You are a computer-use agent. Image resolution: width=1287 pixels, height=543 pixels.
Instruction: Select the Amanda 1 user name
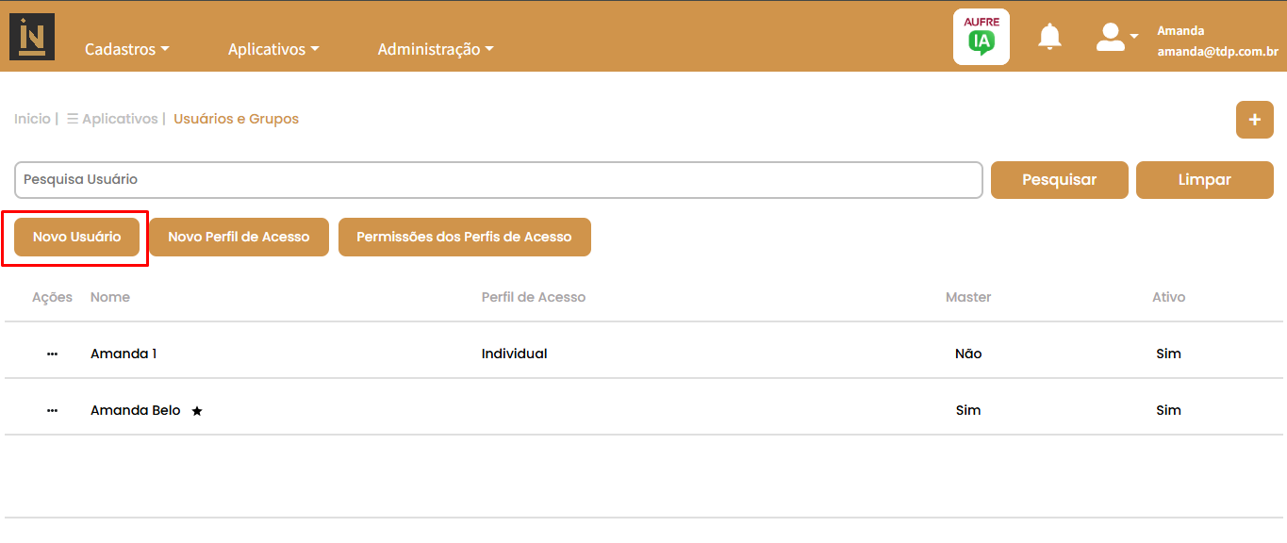[x=124, y=354]
